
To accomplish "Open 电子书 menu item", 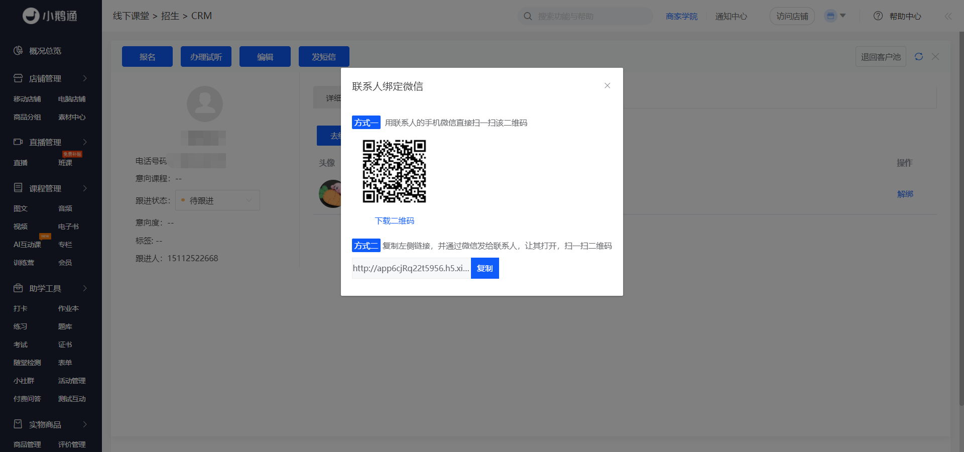I will pos(68,227).
